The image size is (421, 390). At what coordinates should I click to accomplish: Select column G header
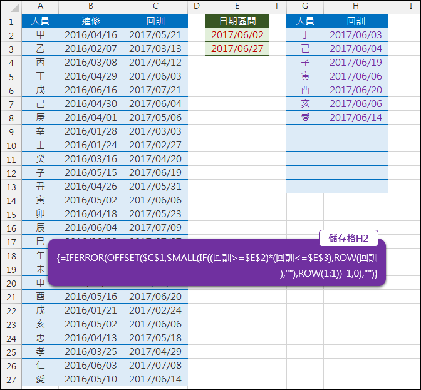pyautogui.click(x=305, y=6)
